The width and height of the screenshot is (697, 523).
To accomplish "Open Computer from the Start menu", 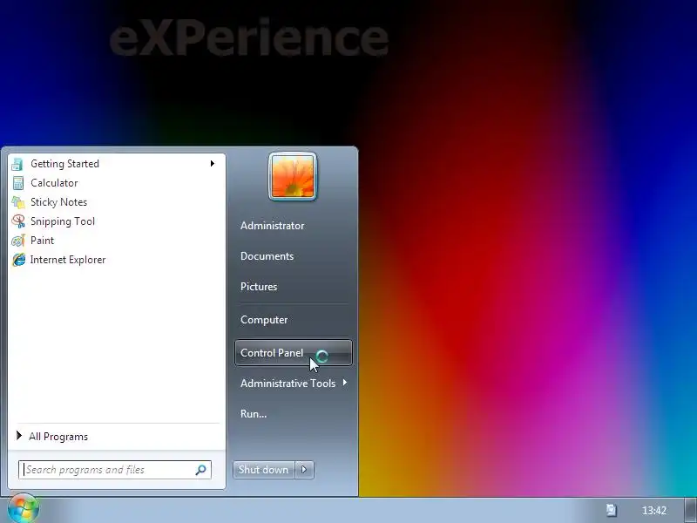I will (x=264, y=320).
